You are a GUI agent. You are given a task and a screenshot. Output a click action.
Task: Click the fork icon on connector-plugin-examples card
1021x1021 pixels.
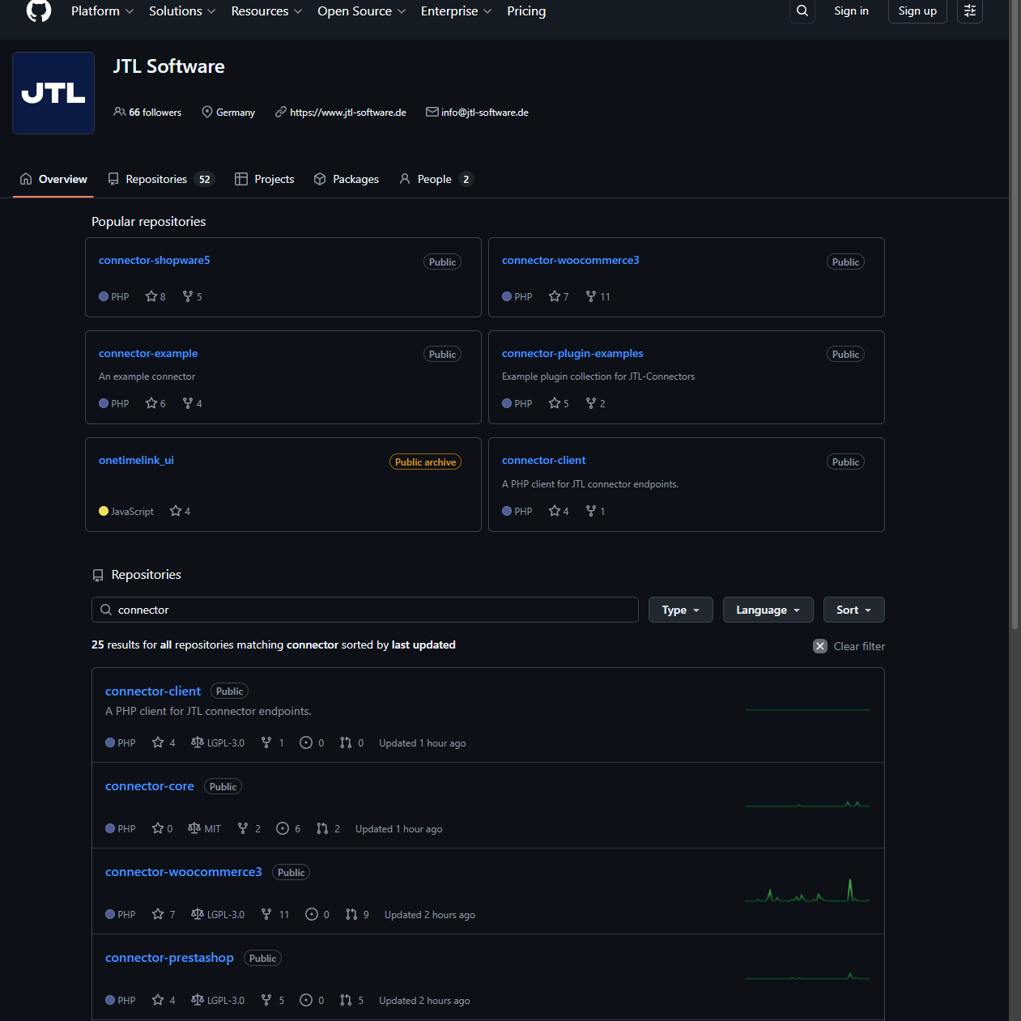pyautogui.click(x=591, y=403)
